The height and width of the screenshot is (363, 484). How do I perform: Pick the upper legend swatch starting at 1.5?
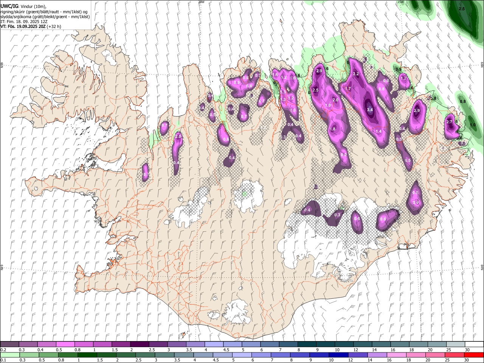(121, 344)
